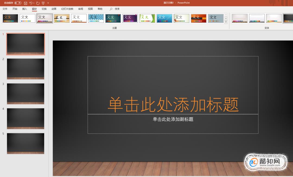Apply the beige calligraphy brush theme

pos(62,18)
